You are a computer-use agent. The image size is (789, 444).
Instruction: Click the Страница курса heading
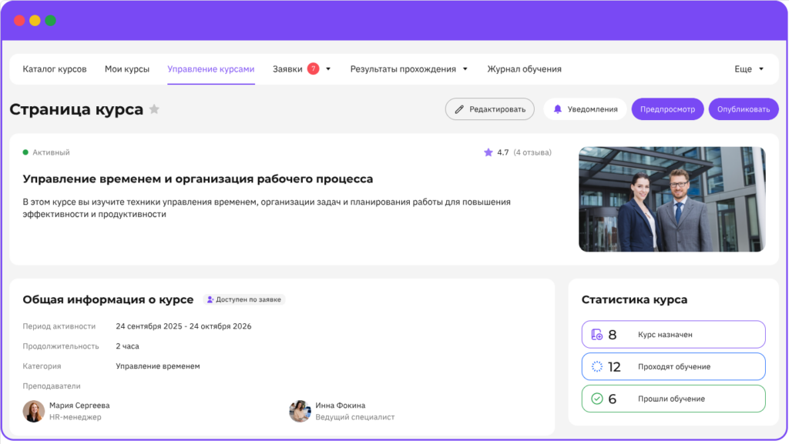pos(76,109)
